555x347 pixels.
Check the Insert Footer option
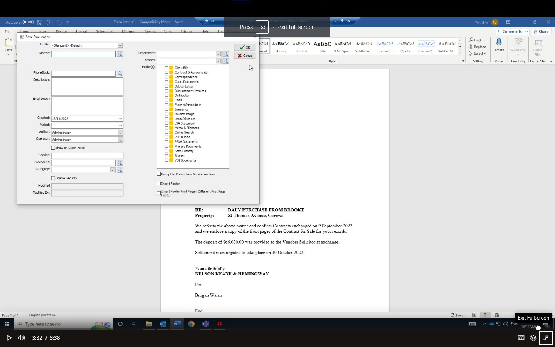(x=159, y=184)
